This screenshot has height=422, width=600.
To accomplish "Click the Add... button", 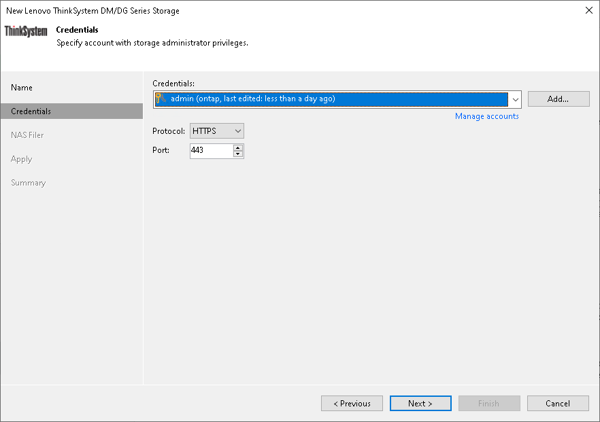I will 559,99.
